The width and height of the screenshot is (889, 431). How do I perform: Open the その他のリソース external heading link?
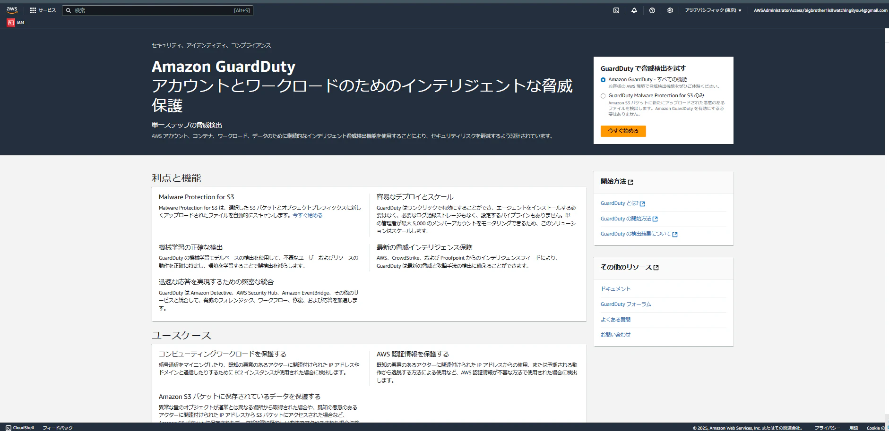point(630,268)
